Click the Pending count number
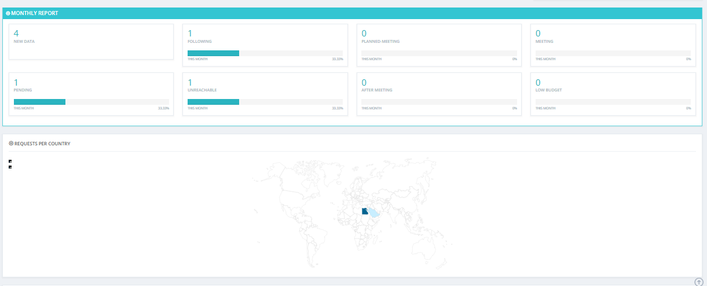This screenshot has width=707, height=286. (16, 82)
